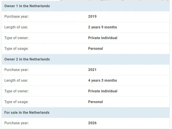Select Owner 1's 'Purchase year:' label
This screenshot has width=172, height=129.
pyautogui.click(x=16, y=16)
